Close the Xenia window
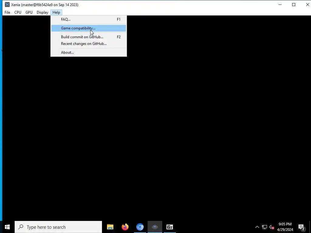 pos(307,5)
